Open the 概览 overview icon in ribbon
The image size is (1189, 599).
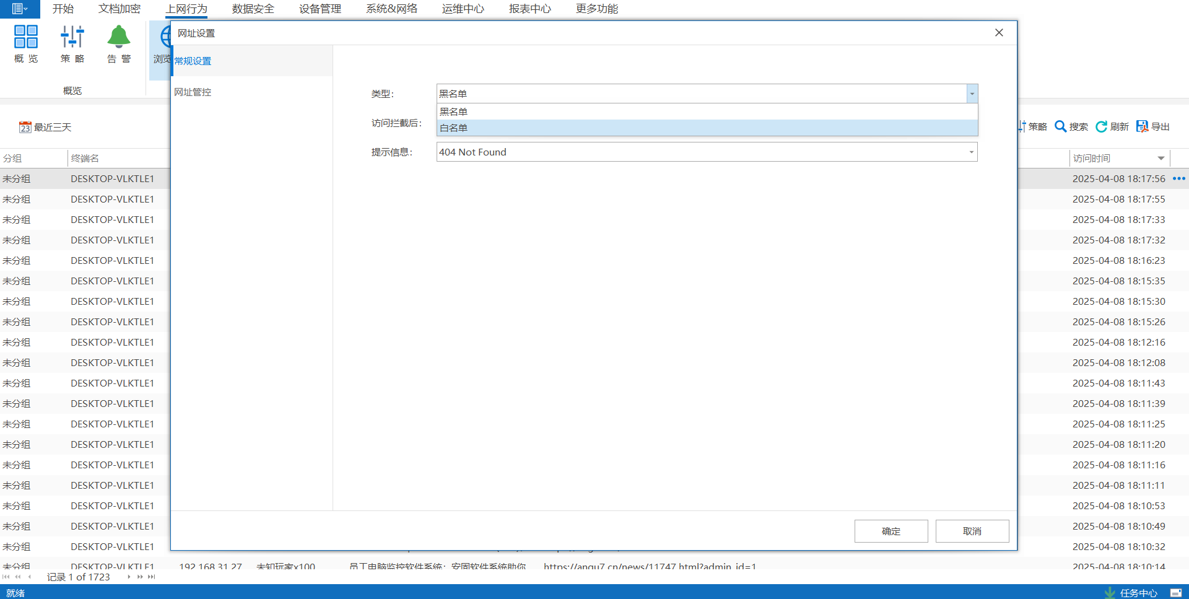click(26, 38)
